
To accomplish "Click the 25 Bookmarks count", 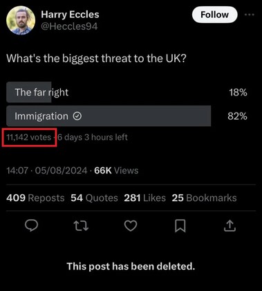I will [204, 198].
